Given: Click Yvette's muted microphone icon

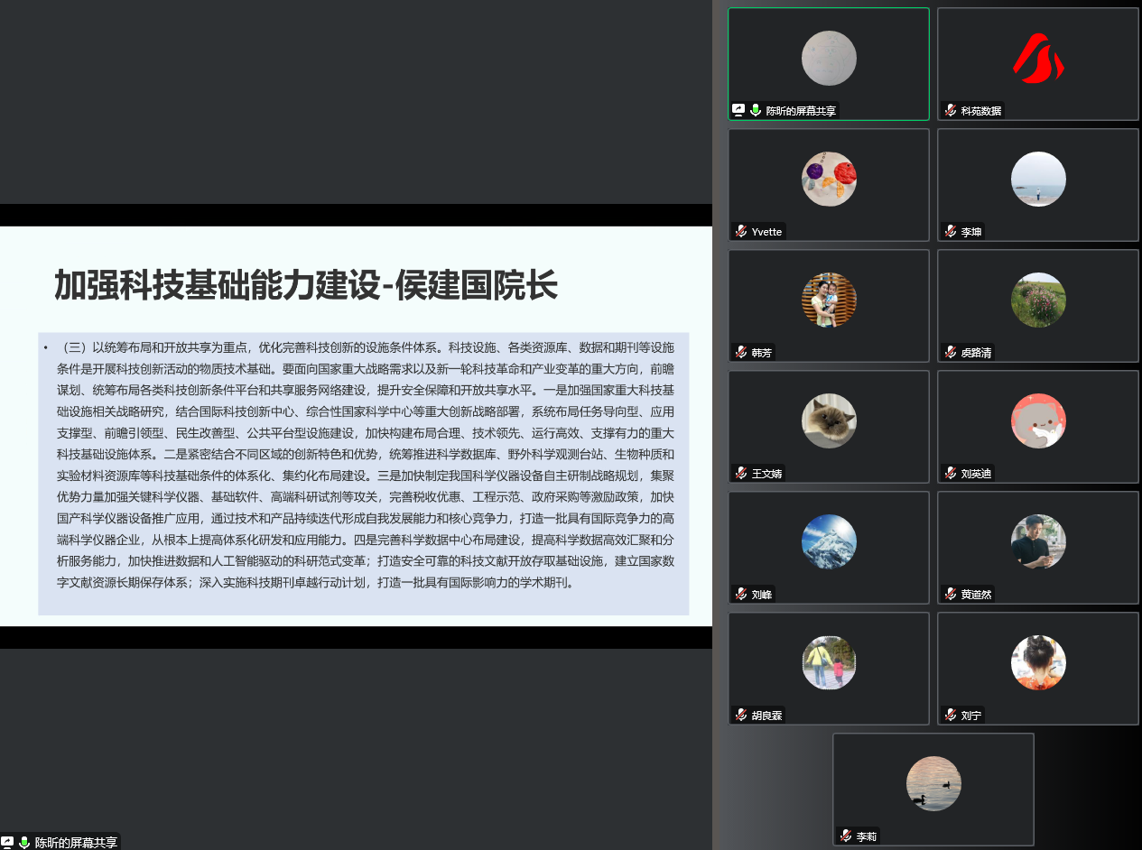Looking at the screenshot, I should [741, 232].
